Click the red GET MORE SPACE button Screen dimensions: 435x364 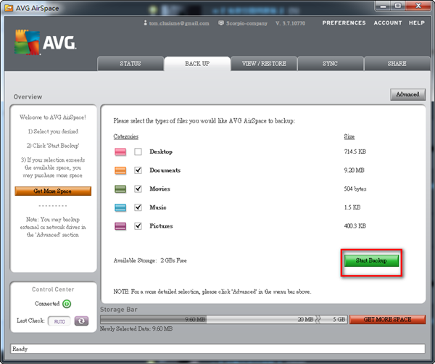[387, 319]
